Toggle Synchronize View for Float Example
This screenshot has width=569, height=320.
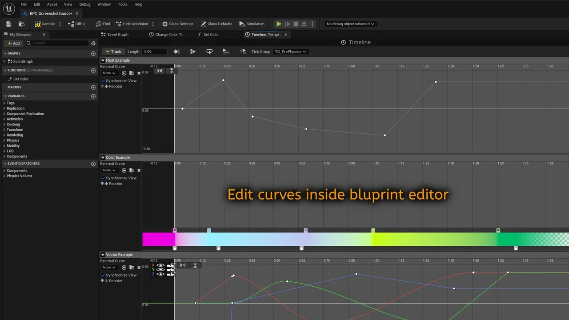pos(103,81)
